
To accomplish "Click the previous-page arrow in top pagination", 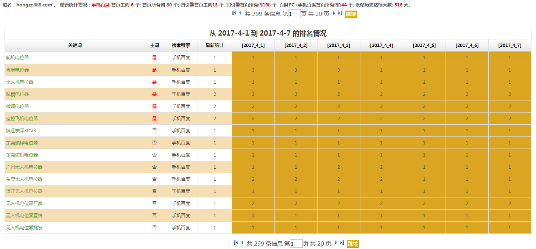I will point(240,13).
